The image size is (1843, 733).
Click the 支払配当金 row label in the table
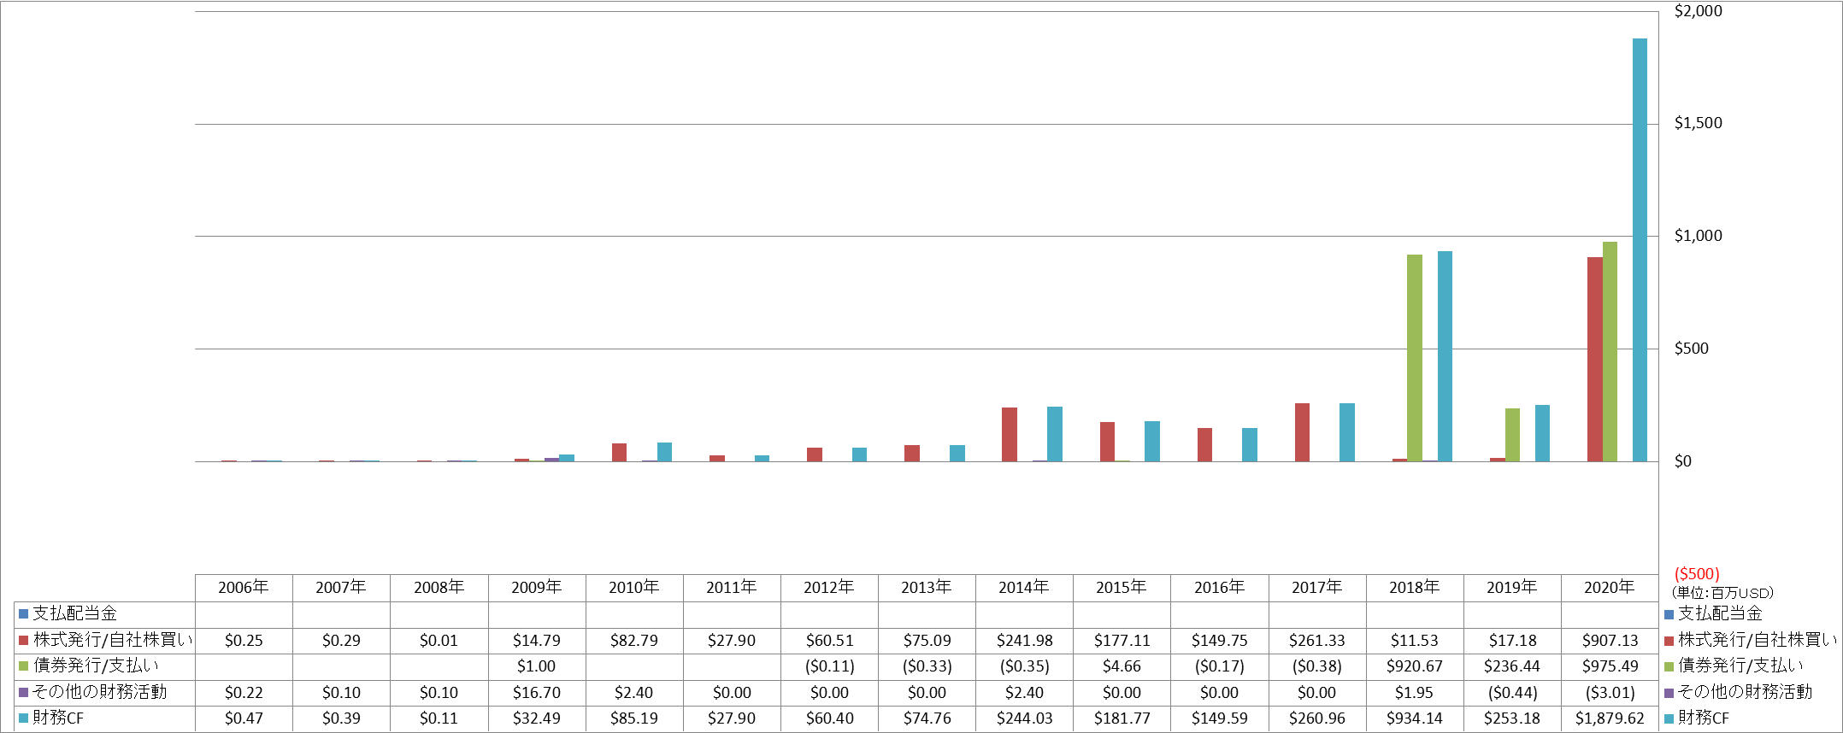75,614
